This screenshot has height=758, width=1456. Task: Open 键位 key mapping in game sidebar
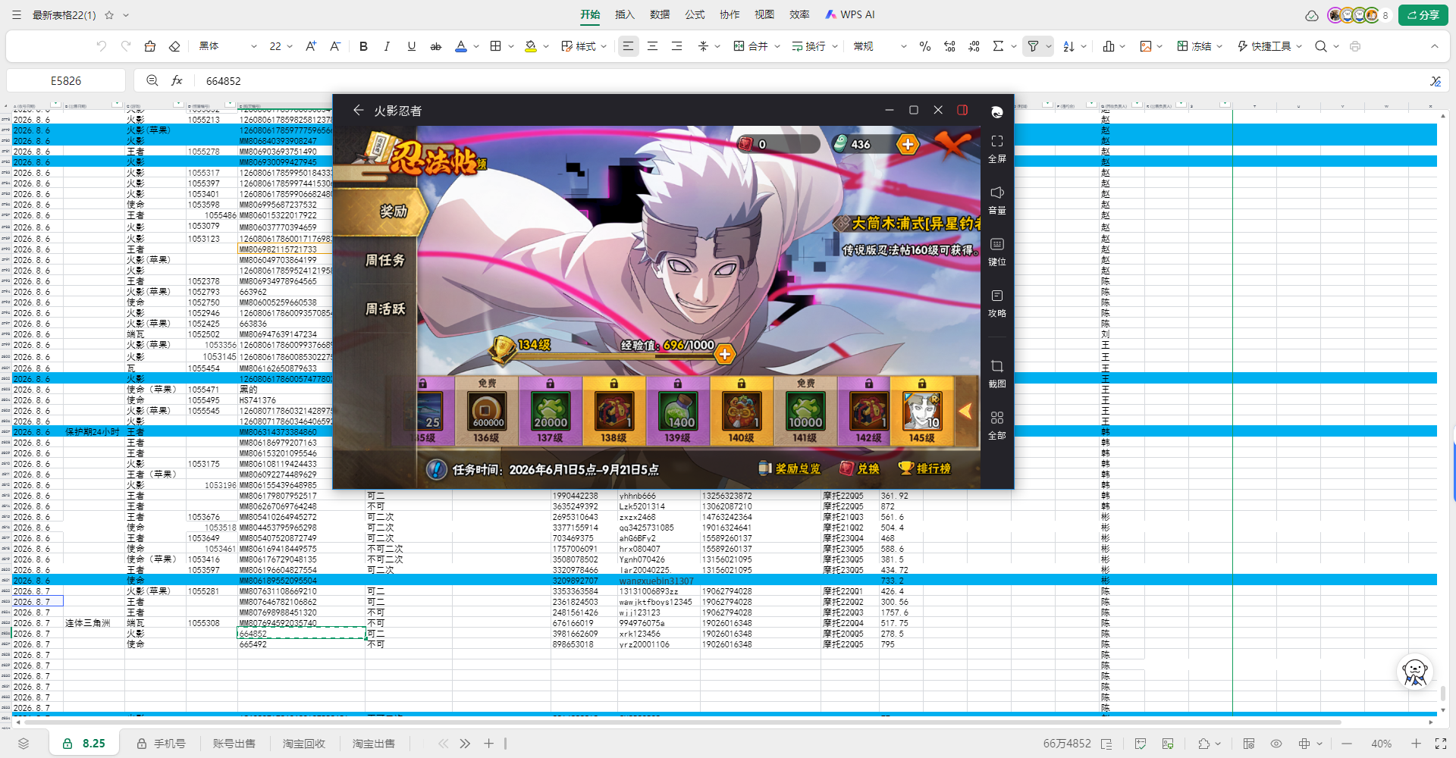997,252
